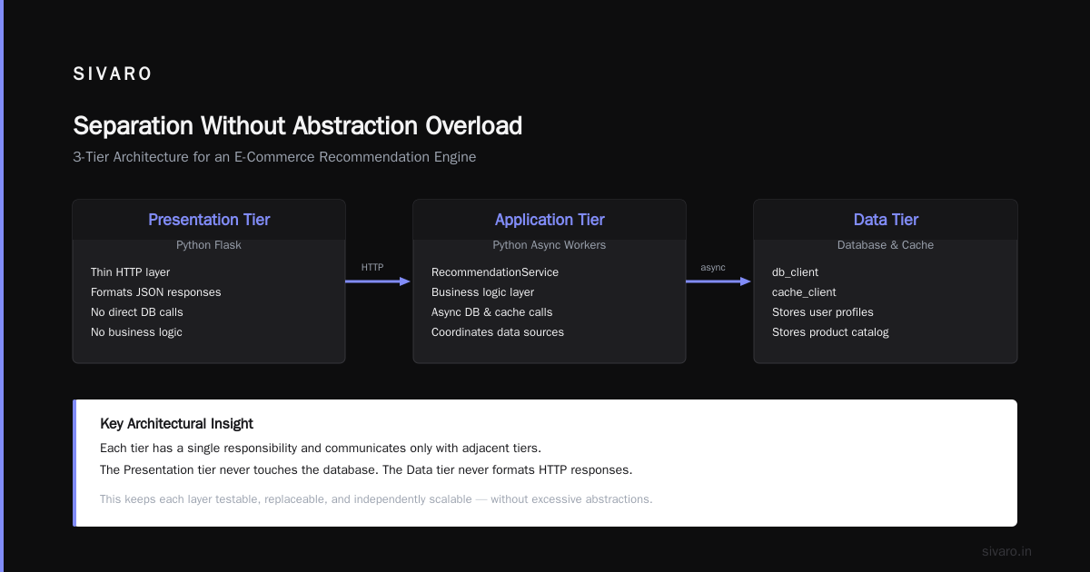This screenshot has height=572, width=1090.
Task: Select 'RecommendationService' text
Action: pyautogui.click(x=495, y=272)
